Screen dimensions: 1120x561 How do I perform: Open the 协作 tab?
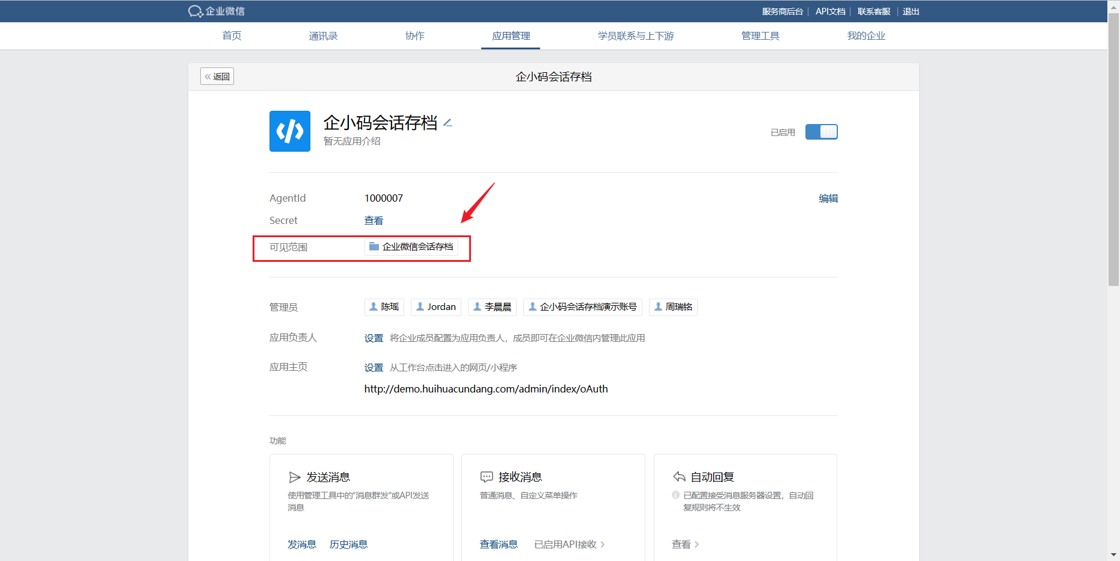414,36
